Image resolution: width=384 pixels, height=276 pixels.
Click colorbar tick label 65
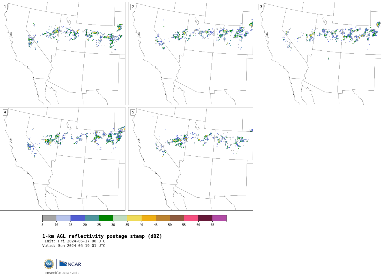212,225
